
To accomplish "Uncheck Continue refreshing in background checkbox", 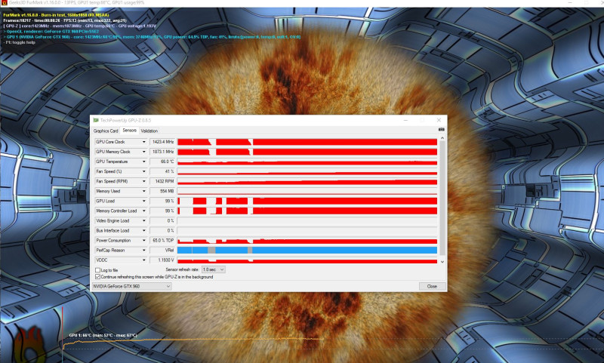I will [98, 277].
